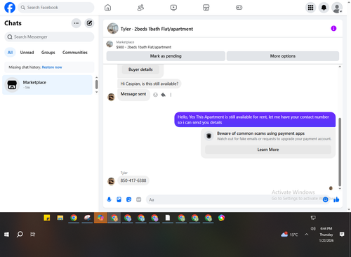This screenshot has height=257, width=351.
Task: Open the account profile menu
Action: [x=337, y=8]
